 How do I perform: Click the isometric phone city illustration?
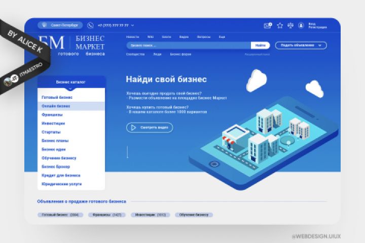pyautogui.click(x=264, y=143)
